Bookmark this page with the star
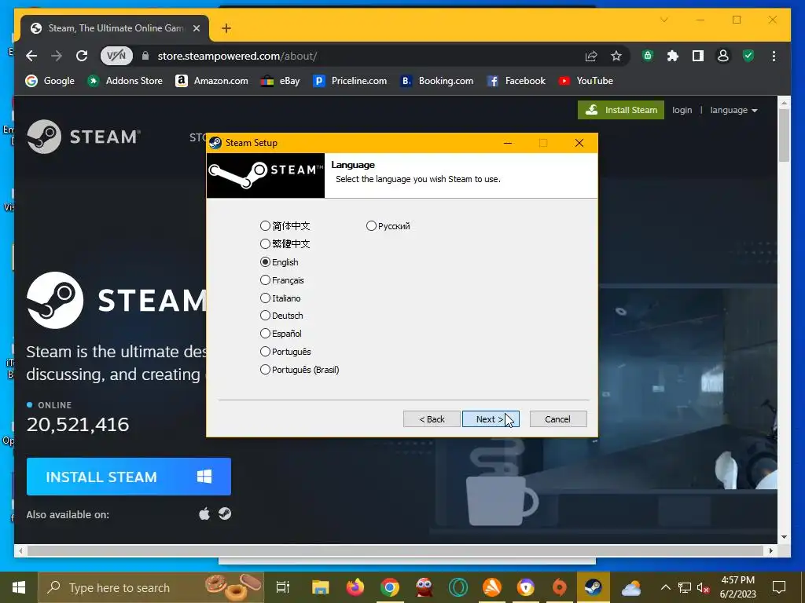This screenshot has height=603, width=805. pos(616,56)
